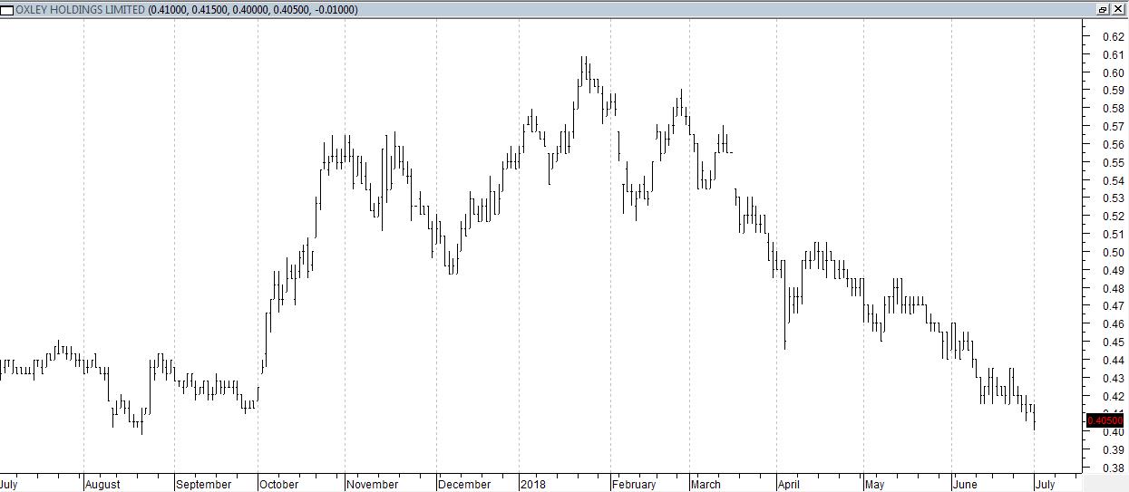Screen dimensions: 1129x492
Task: Click the April label on time axis
Action: pos(789,485)
